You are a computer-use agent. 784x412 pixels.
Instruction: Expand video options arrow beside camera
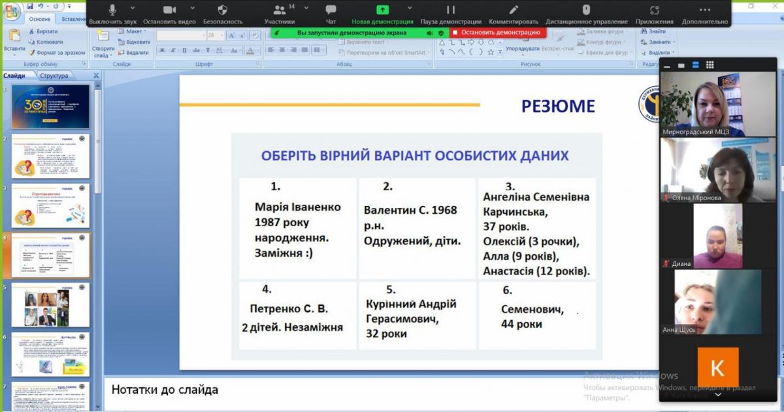tap(190, 8)
